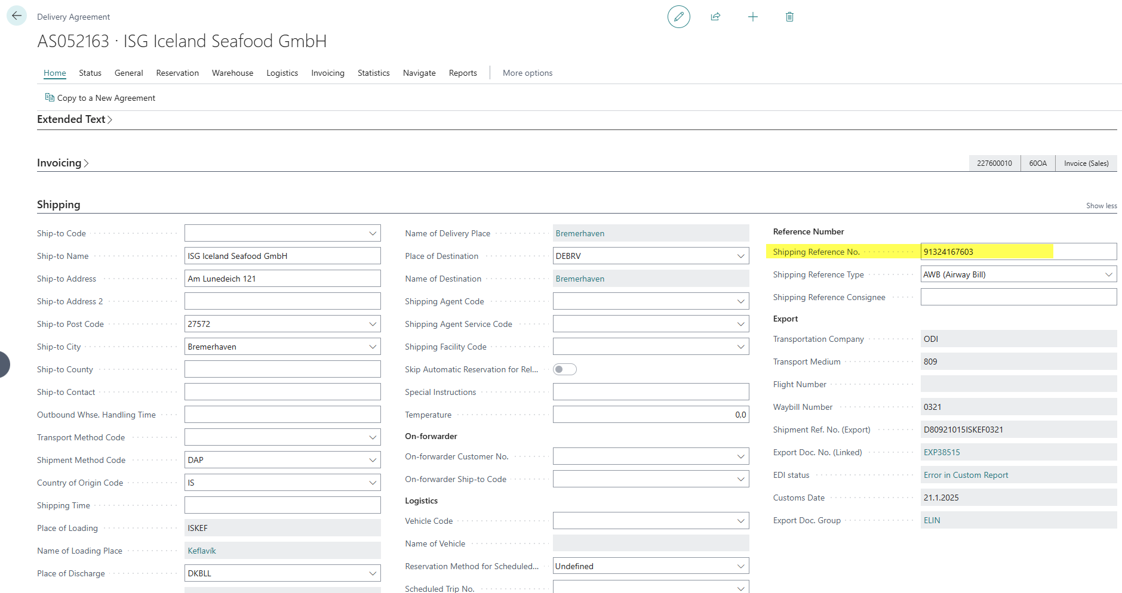The height and width of the screenshot is (593, 1122).
Task: Click Error in Custom Report link
Action: click(966, 475)
